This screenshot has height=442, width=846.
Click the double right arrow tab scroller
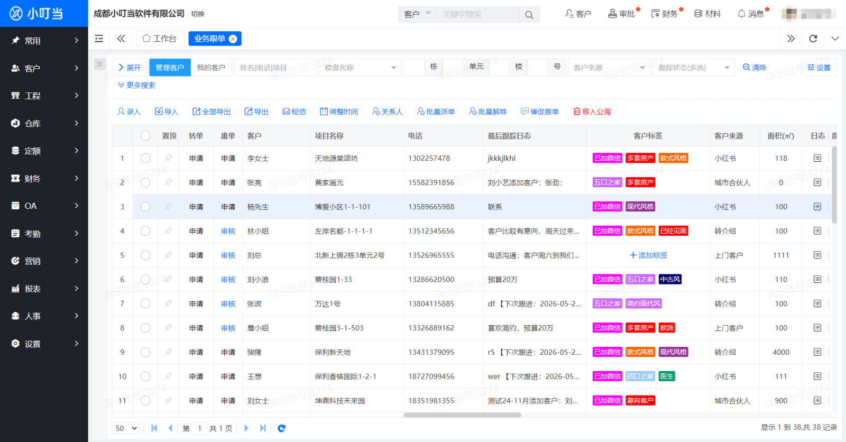791,39
